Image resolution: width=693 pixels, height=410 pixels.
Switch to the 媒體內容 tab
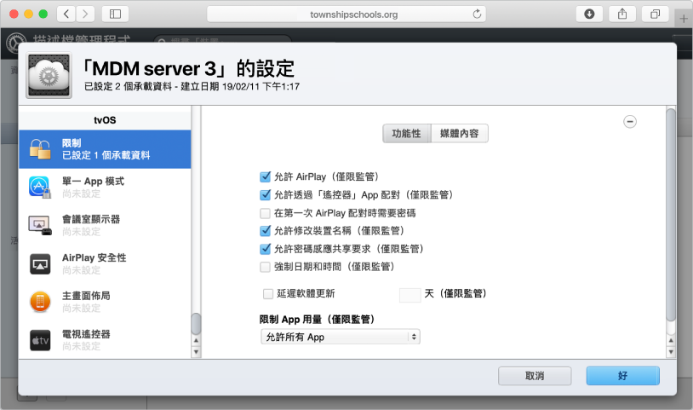click(x=460, y=134)
